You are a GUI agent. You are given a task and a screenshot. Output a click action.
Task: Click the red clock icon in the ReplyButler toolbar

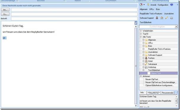(x=141, y=5)
